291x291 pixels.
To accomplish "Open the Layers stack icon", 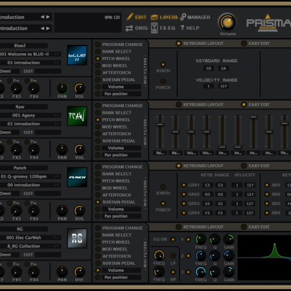I will point(155,18).
